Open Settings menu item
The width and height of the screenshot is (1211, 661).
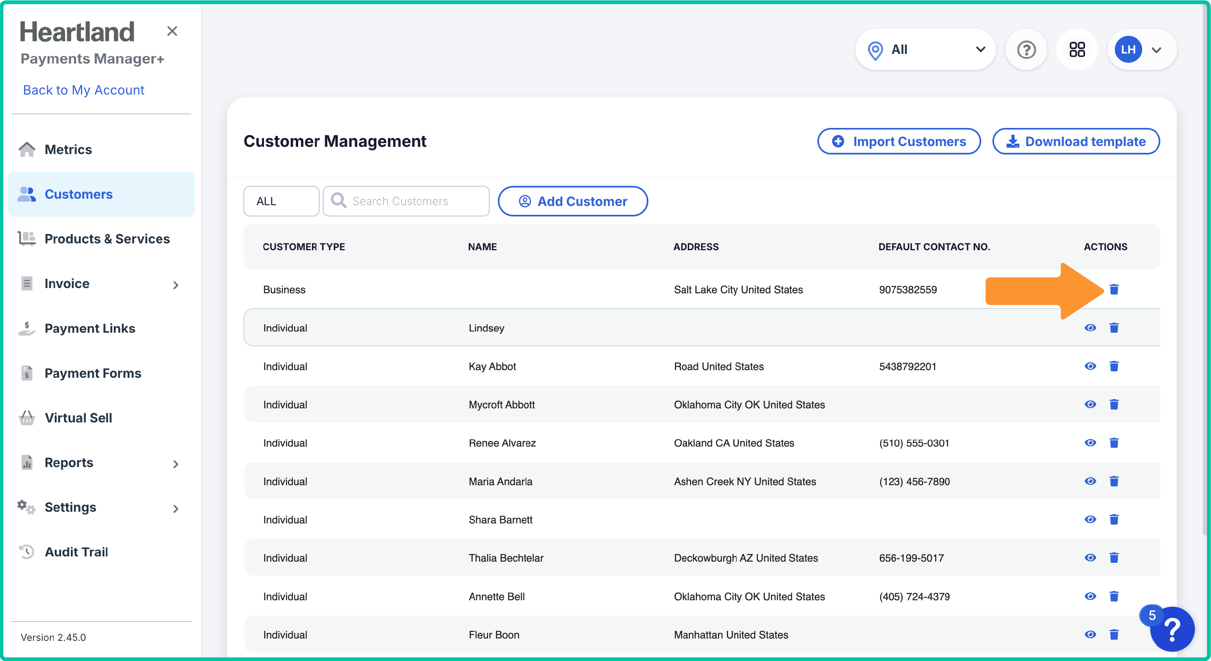pos(101,507)
